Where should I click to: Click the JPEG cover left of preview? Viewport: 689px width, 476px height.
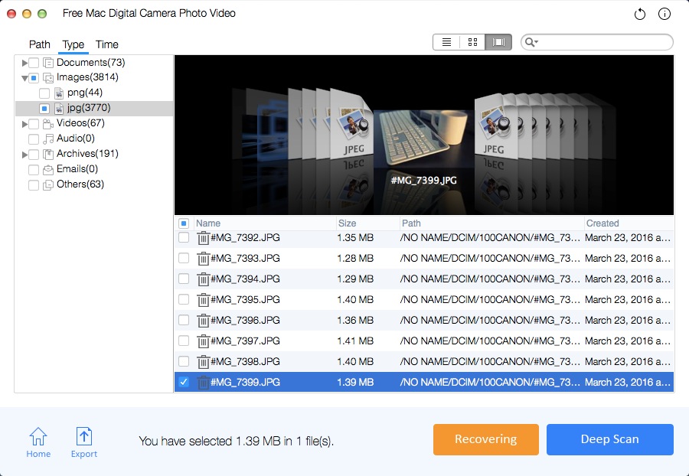(x=353, y=124)
